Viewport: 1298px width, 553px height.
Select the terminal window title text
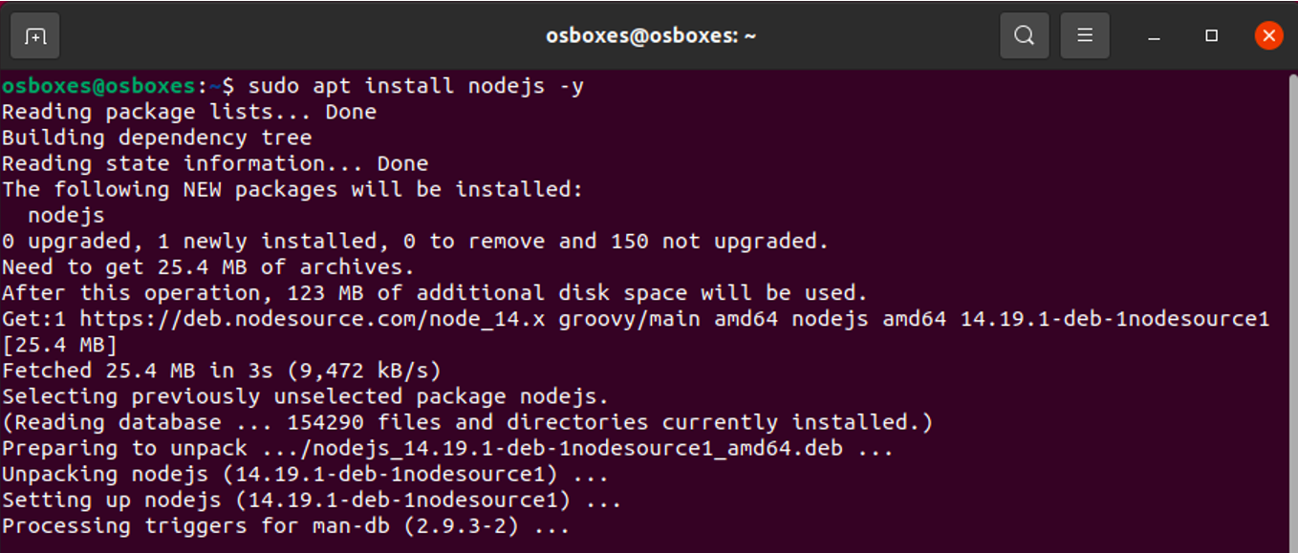649,35
